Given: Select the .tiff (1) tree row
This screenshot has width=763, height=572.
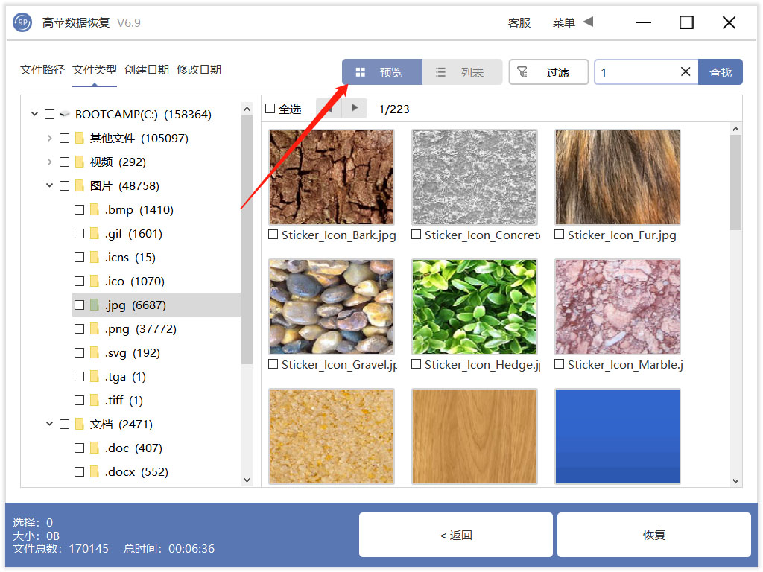Looking at the screenshot, I should pos(156,400).
